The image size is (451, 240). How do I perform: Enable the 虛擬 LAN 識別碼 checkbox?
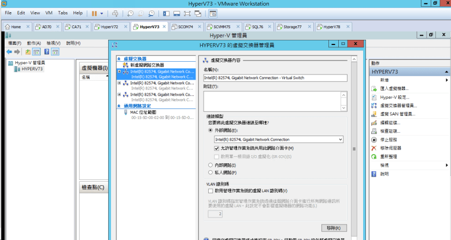[210, 190]
